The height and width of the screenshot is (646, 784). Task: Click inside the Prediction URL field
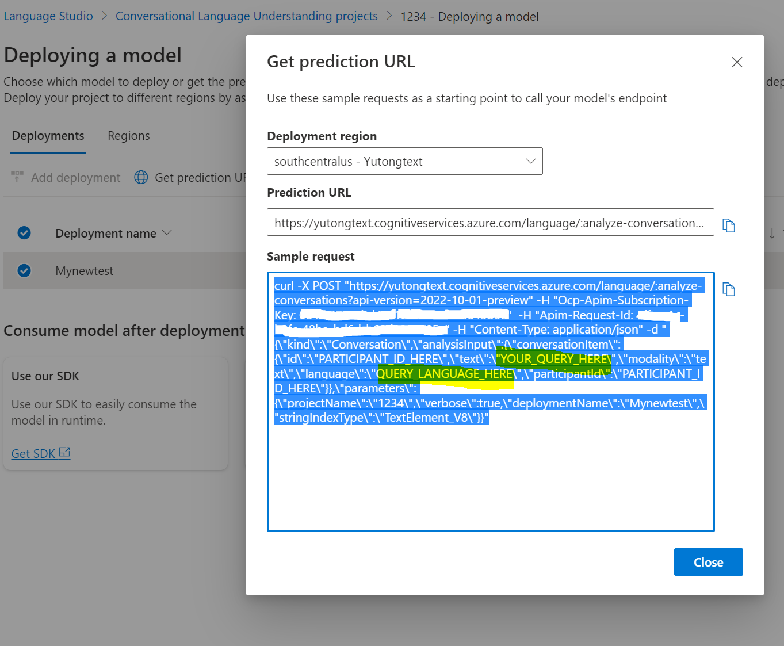489,222
